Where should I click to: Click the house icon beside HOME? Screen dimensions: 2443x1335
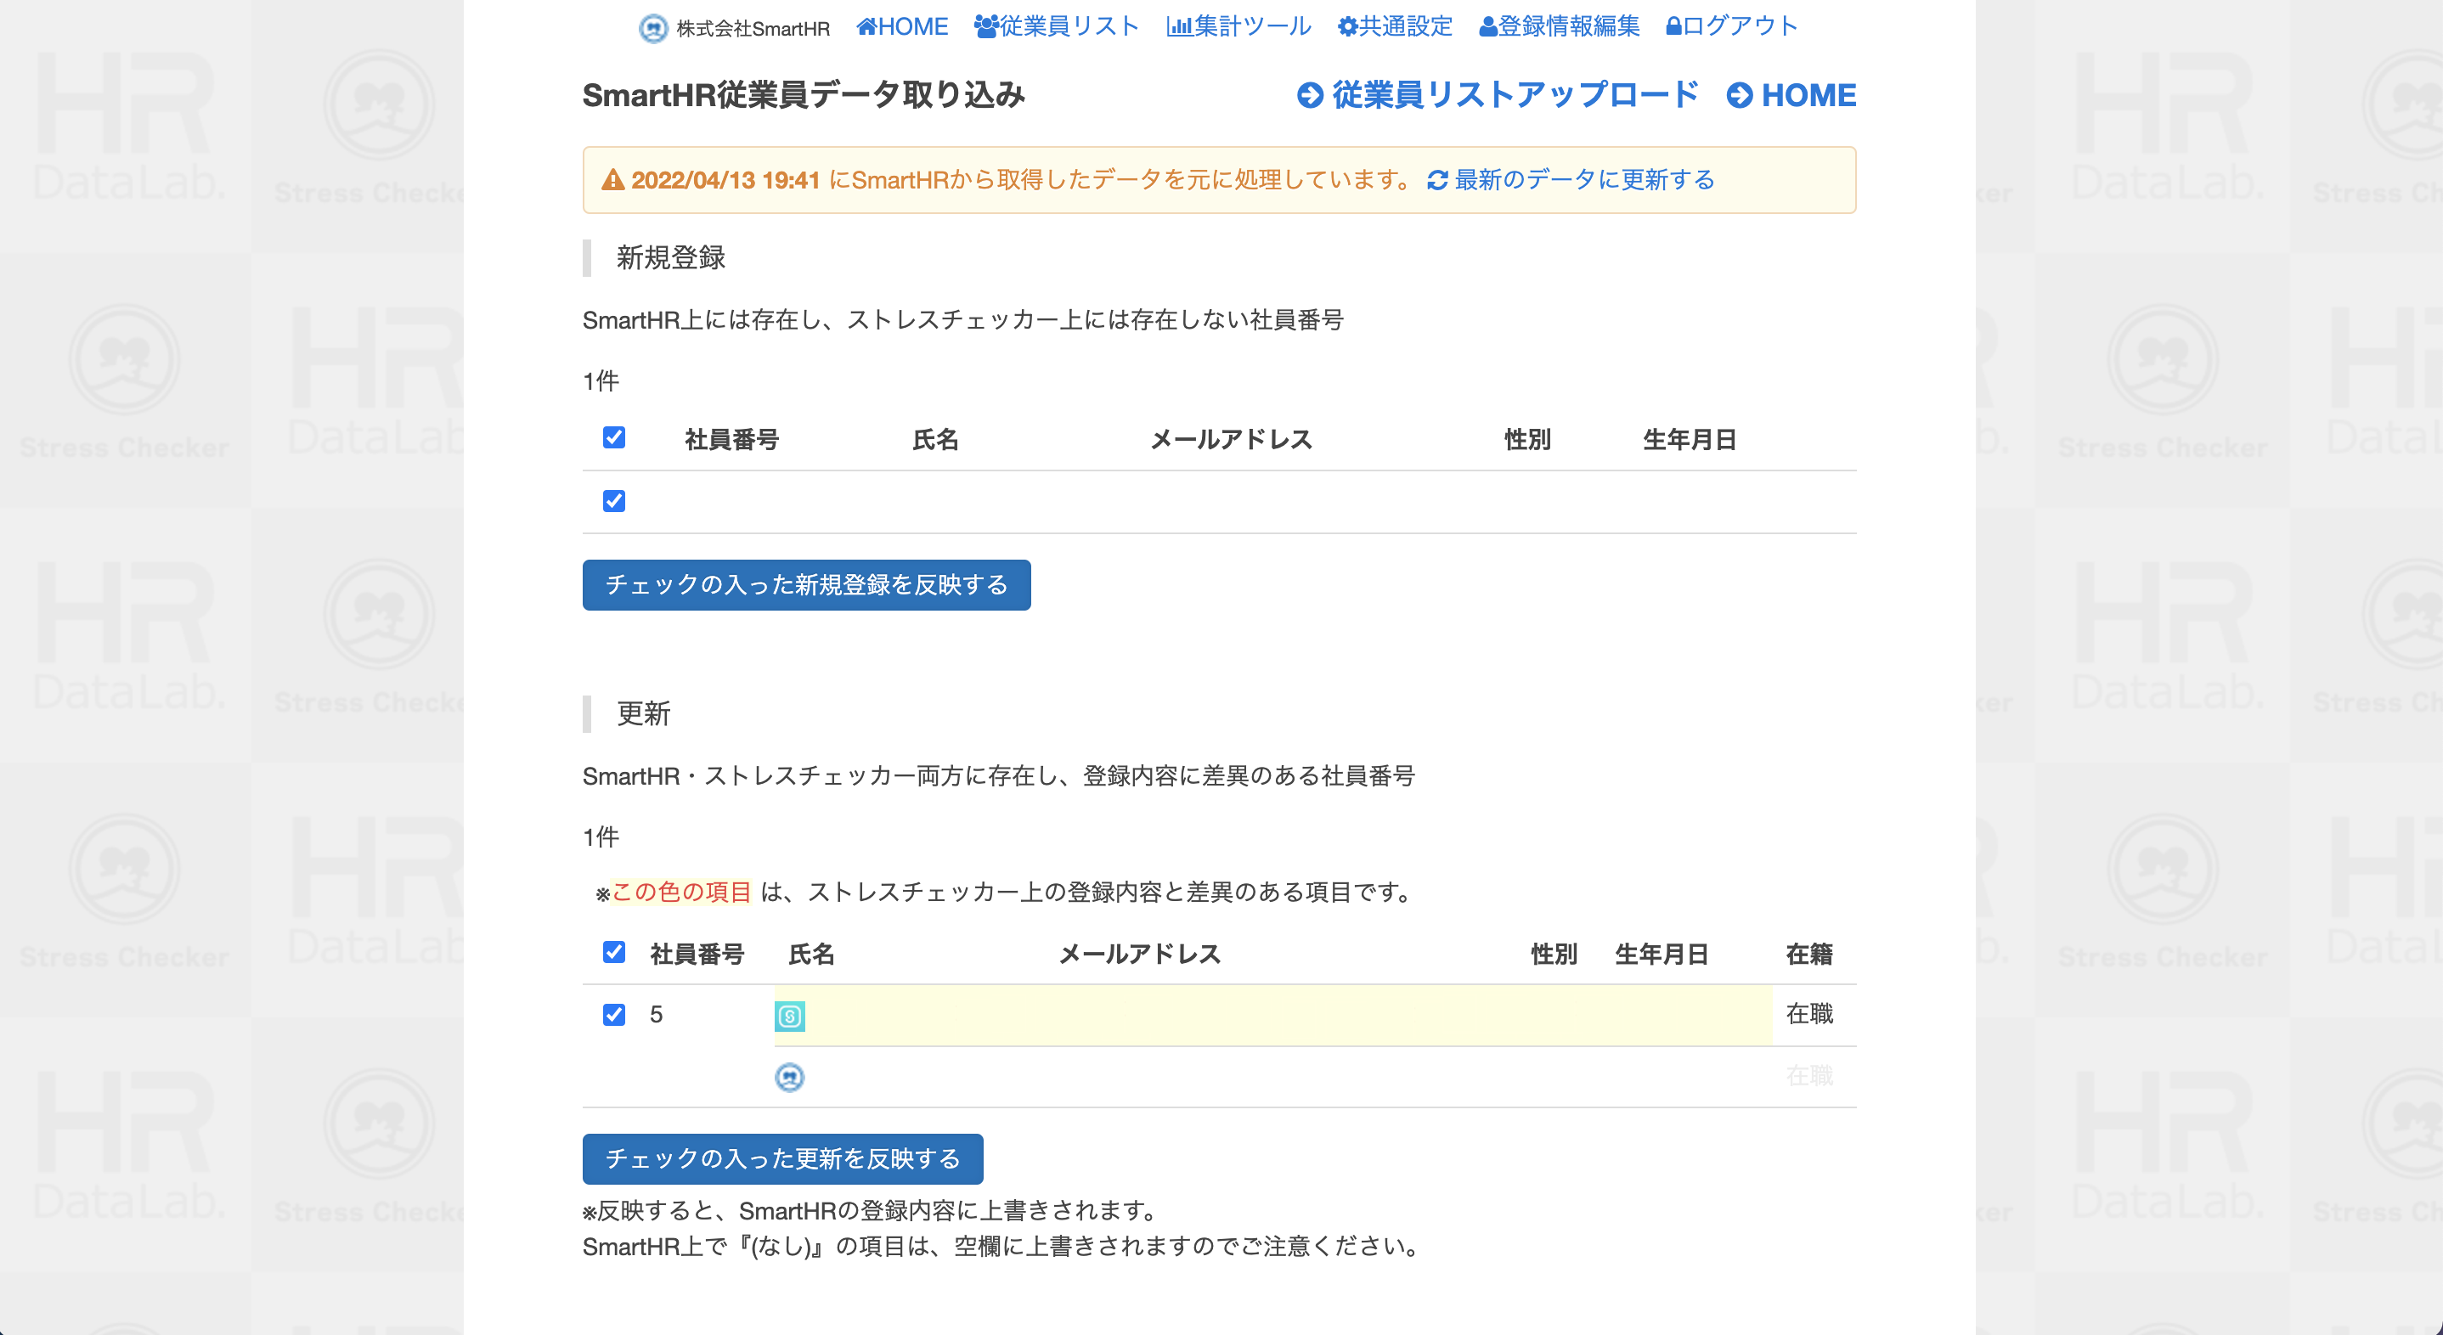coord(866,26)
